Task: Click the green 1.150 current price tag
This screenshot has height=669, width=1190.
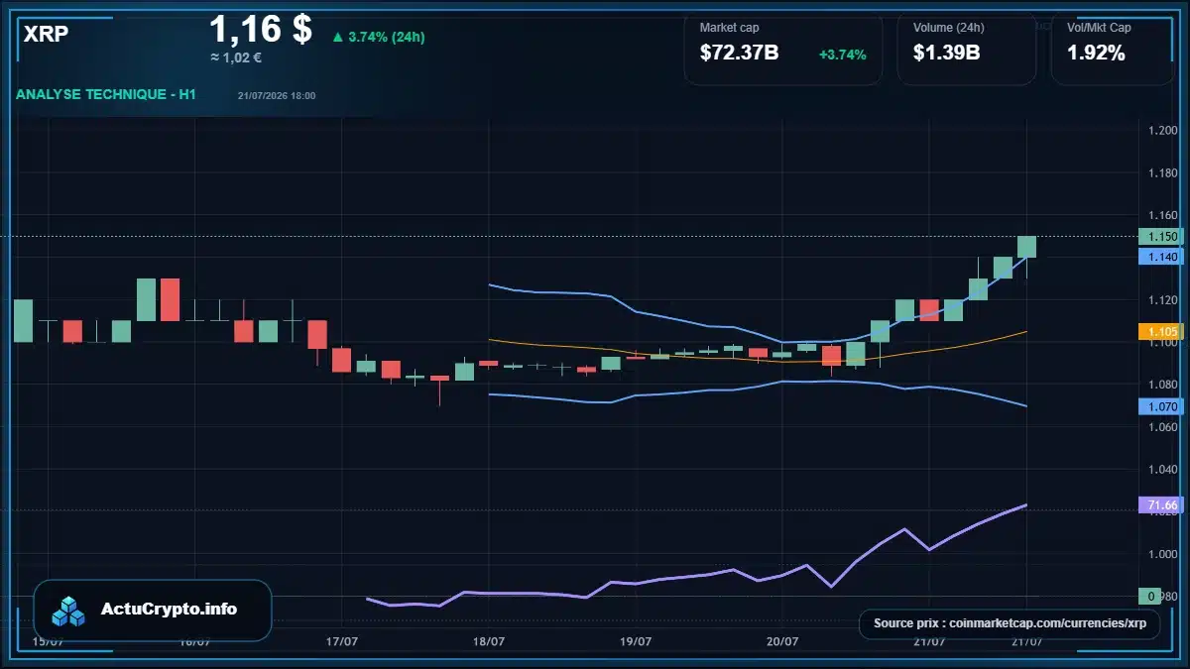Action: coord(1161,237)
